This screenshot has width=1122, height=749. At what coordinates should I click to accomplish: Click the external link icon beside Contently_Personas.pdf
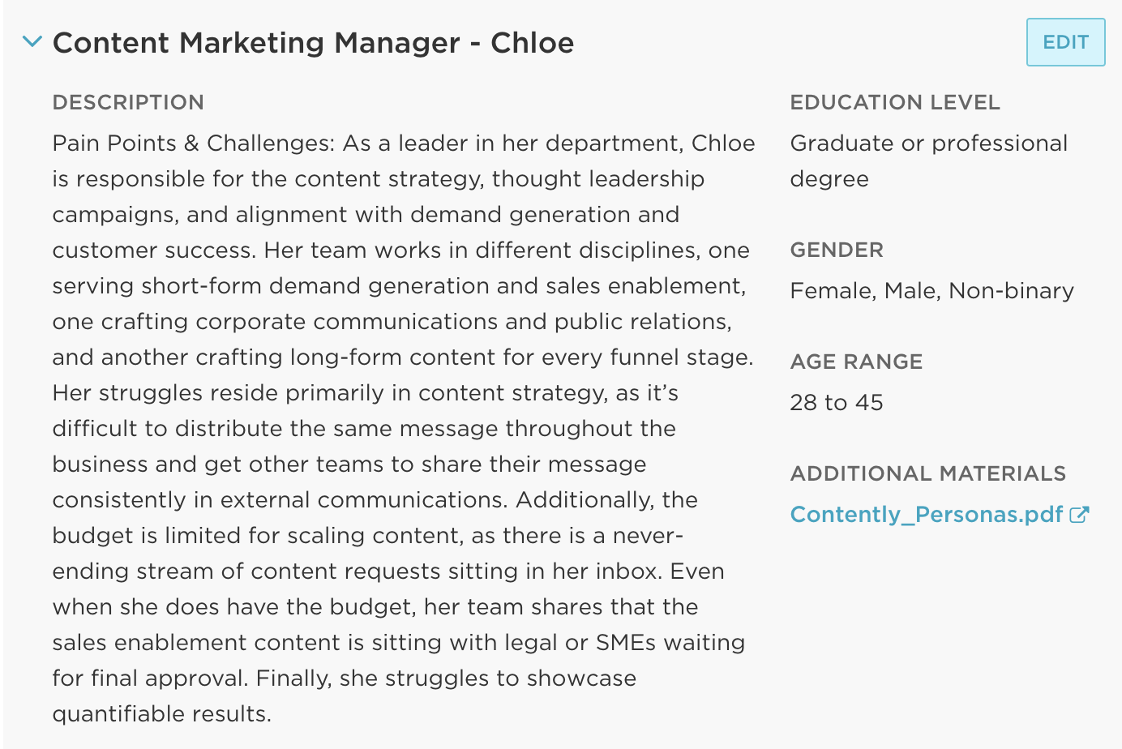pos(1079,515)
